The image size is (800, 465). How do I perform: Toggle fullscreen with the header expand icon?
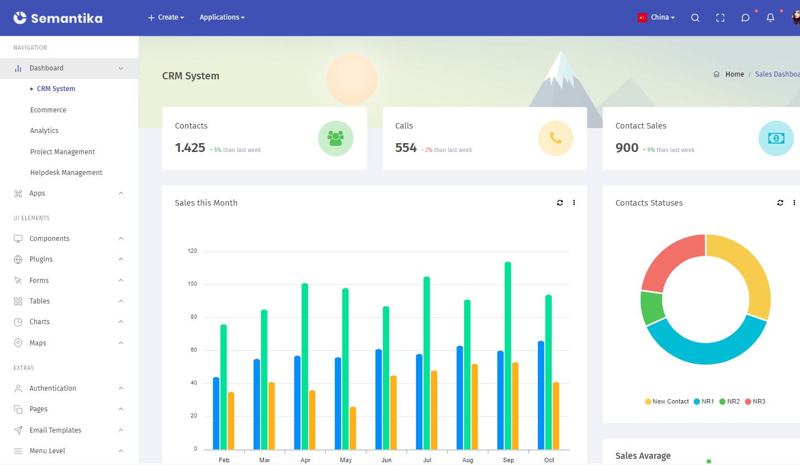720,18
